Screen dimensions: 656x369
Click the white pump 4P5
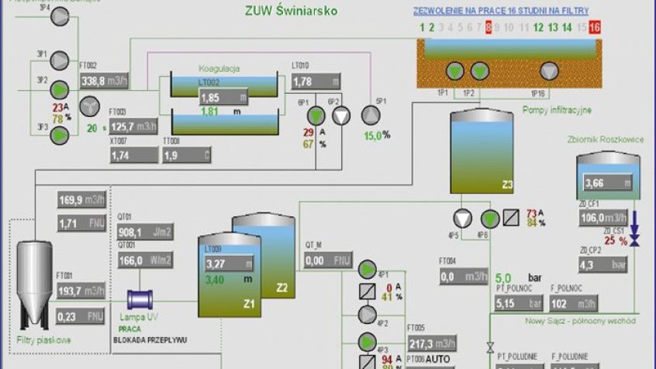[x=462, y=219]
